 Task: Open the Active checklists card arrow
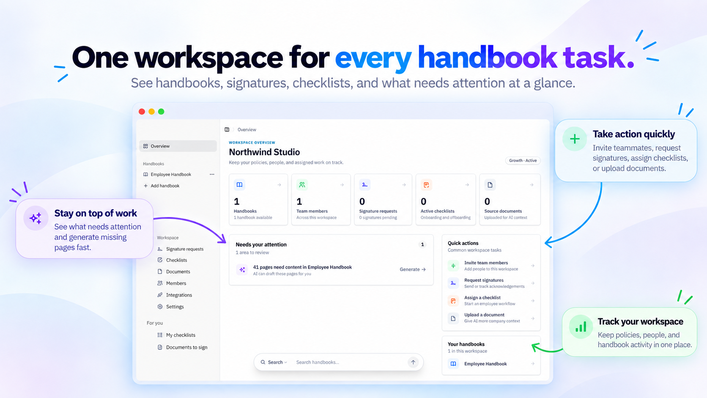click(467, 185)
